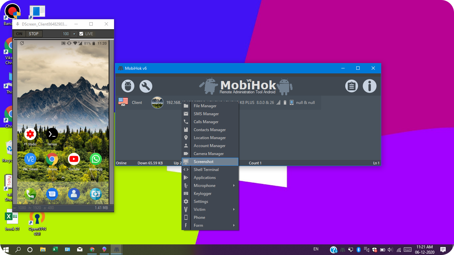Open File Manager from the context menu
This screenshot has width=454, height=255.
(x=205, y=106)
